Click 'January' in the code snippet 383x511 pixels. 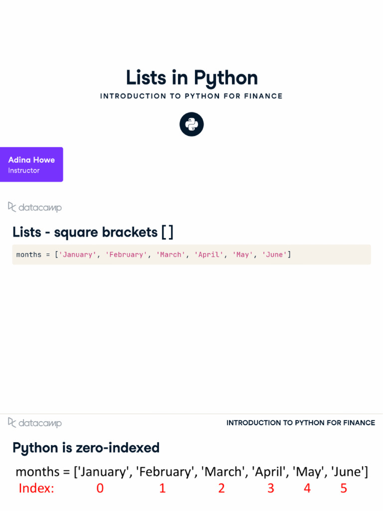pos(78,255)
